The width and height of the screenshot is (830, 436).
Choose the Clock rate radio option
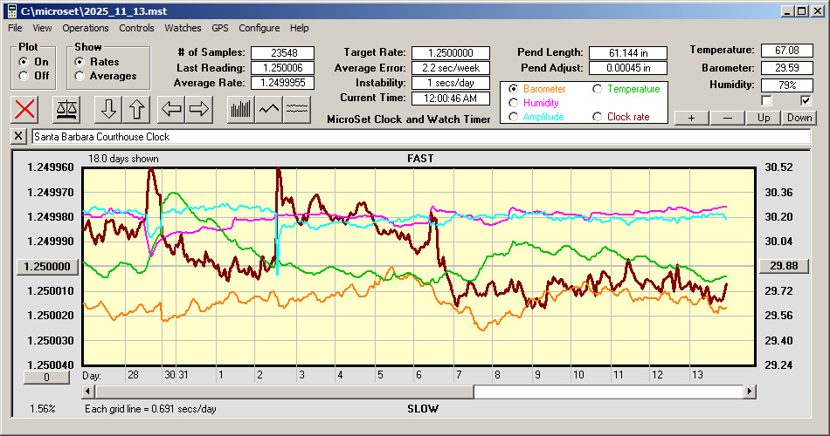point(598,117)
